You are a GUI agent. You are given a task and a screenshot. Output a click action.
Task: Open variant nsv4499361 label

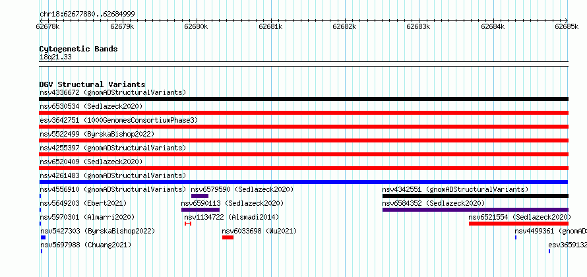[x=551, y=231]
